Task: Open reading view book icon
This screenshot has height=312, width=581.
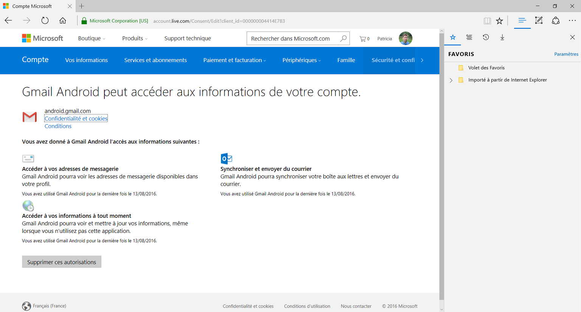Action: (487, 21)
